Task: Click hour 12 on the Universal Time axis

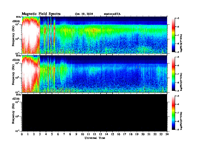Action: tap(94, 134)
